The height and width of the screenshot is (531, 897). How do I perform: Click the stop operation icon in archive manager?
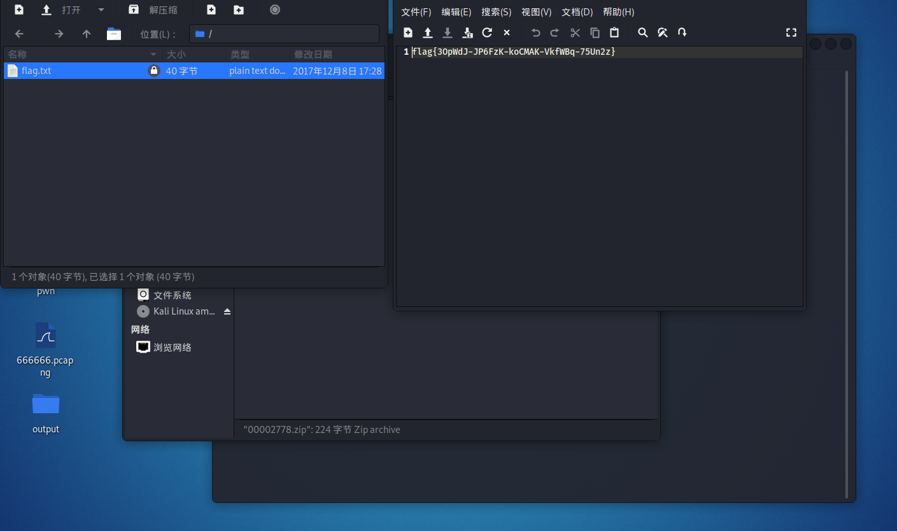[274, 10]
